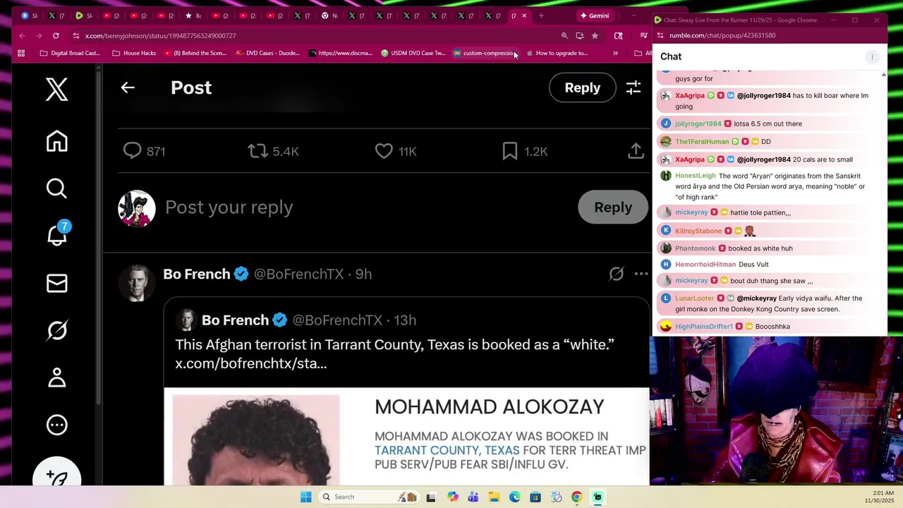The height and width of the screenshot is (508, 903).
Task: Open your profile avatar beside reply box
Action: pos(136,208)
